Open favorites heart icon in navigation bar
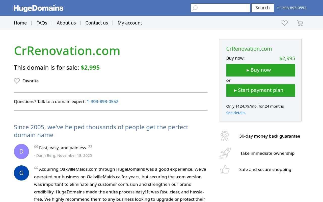This screenshot has height=202, width=323. pyautogui.click(x=285, y=23)
